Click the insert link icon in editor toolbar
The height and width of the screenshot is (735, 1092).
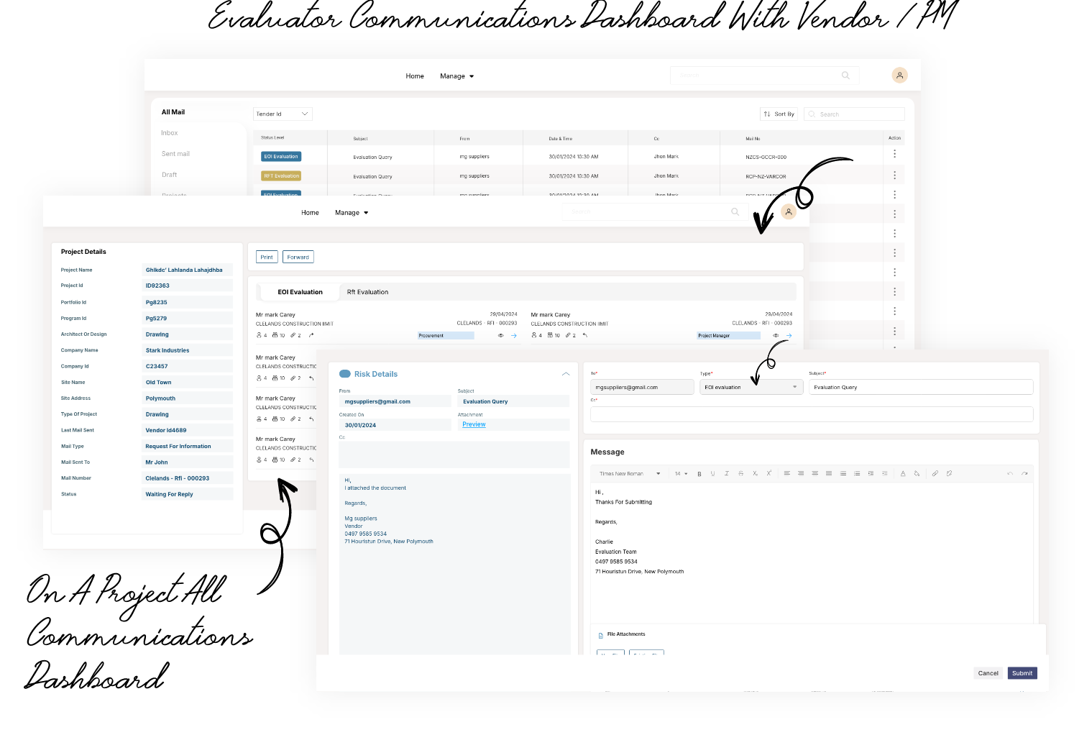point(935,474)
